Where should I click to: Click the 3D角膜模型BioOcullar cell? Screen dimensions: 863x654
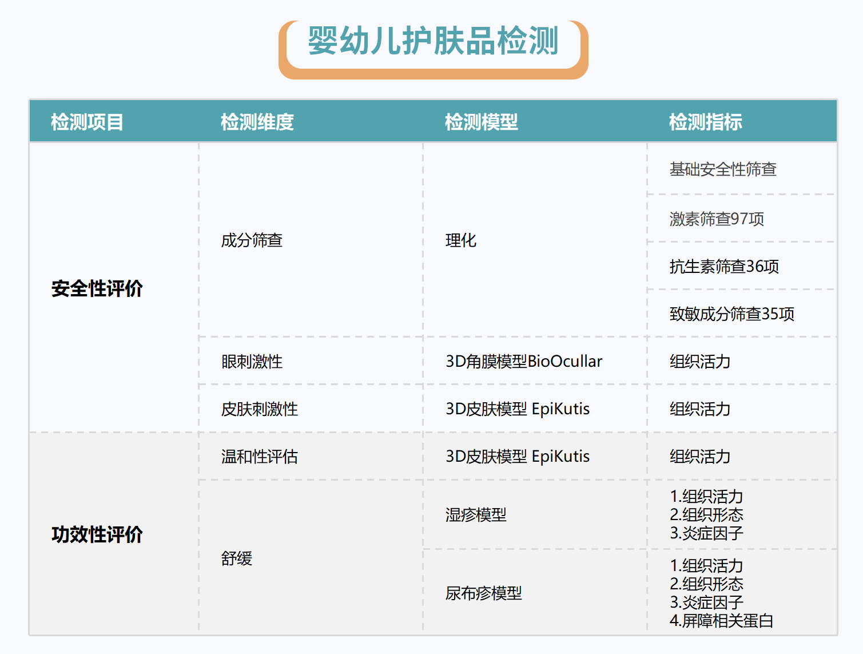(x=523, y=362)
